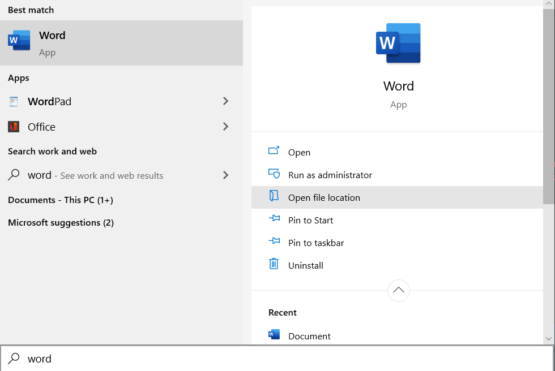Choose Pin to taskbar
The height and width of the screenshot is (371, 555).
397,243
